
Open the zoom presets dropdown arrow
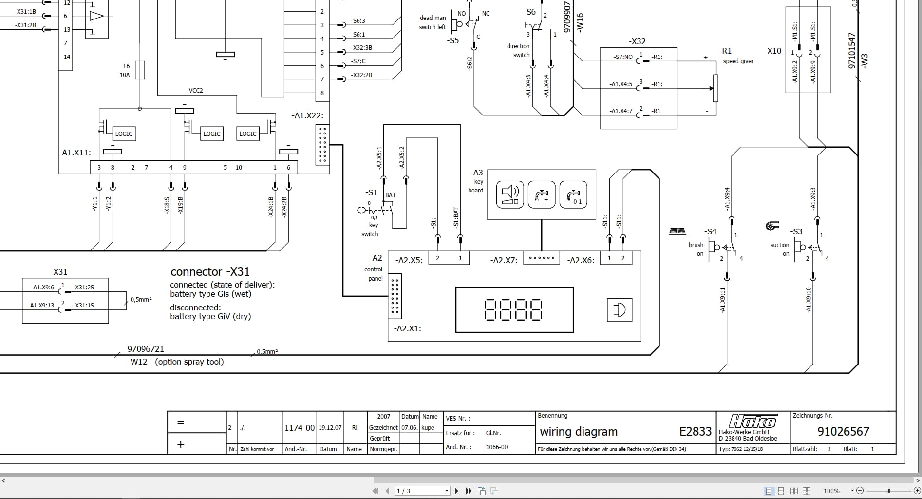[853, 491]
